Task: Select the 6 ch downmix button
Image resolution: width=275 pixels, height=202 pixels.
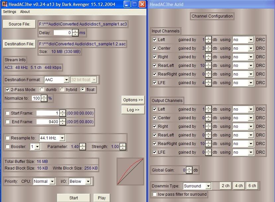Action: tap(252, 186)
